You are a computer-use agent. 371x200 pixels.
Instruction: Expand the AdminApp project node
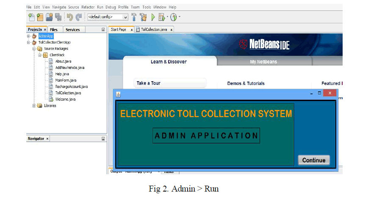tap(28, 36)
